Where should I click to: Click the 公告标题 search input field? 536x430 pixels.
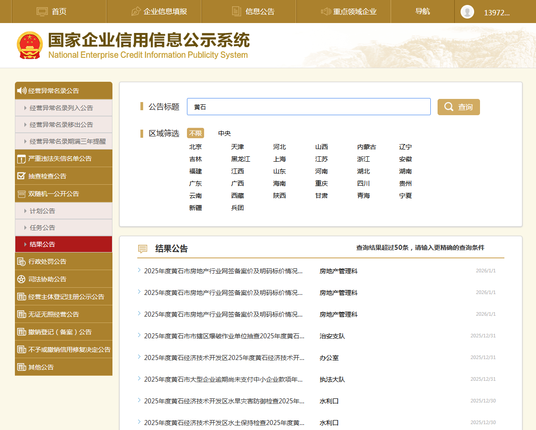[x=308, y=107]
